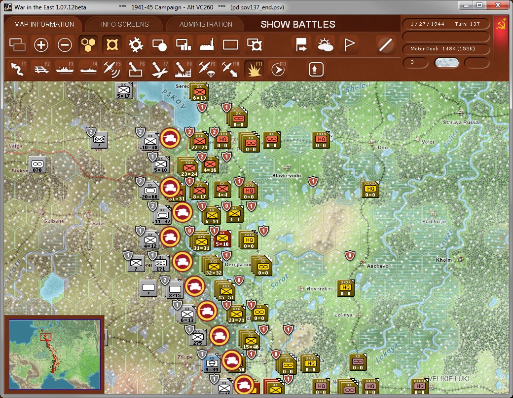This screenshot has width=513, height=398.
Task: Click the outlined pennant flag icon
Action: (x=349, y=45)
